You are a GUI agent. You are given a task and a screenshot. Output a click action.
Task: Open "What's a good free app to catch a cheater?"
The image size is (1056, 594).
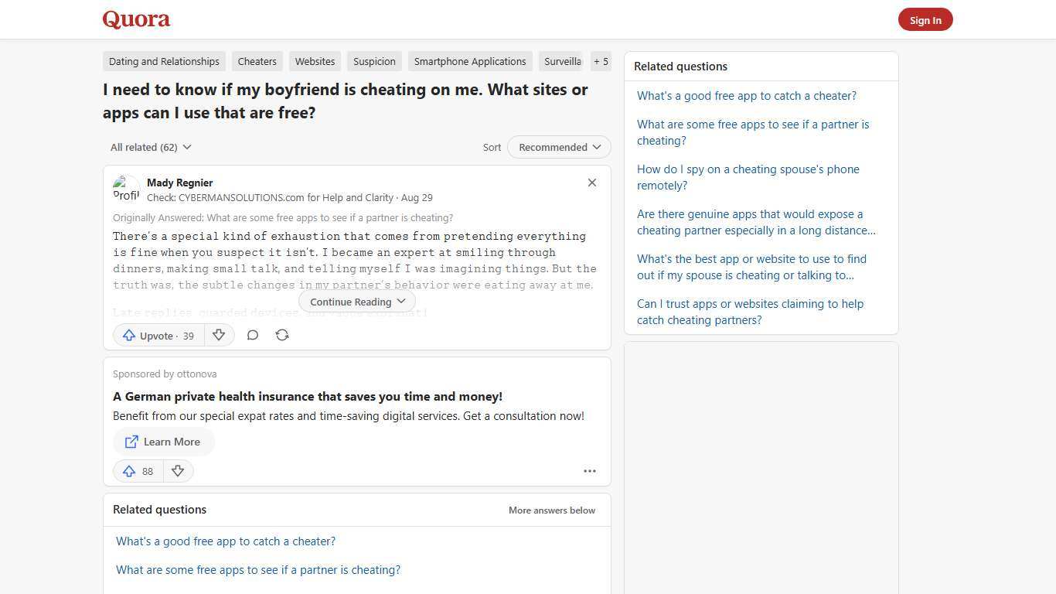(746, 95)
